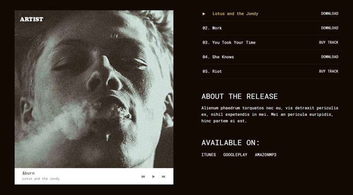353x195 pixels.
Task: Select track 04. She Knows
Action: pos(218,57)
